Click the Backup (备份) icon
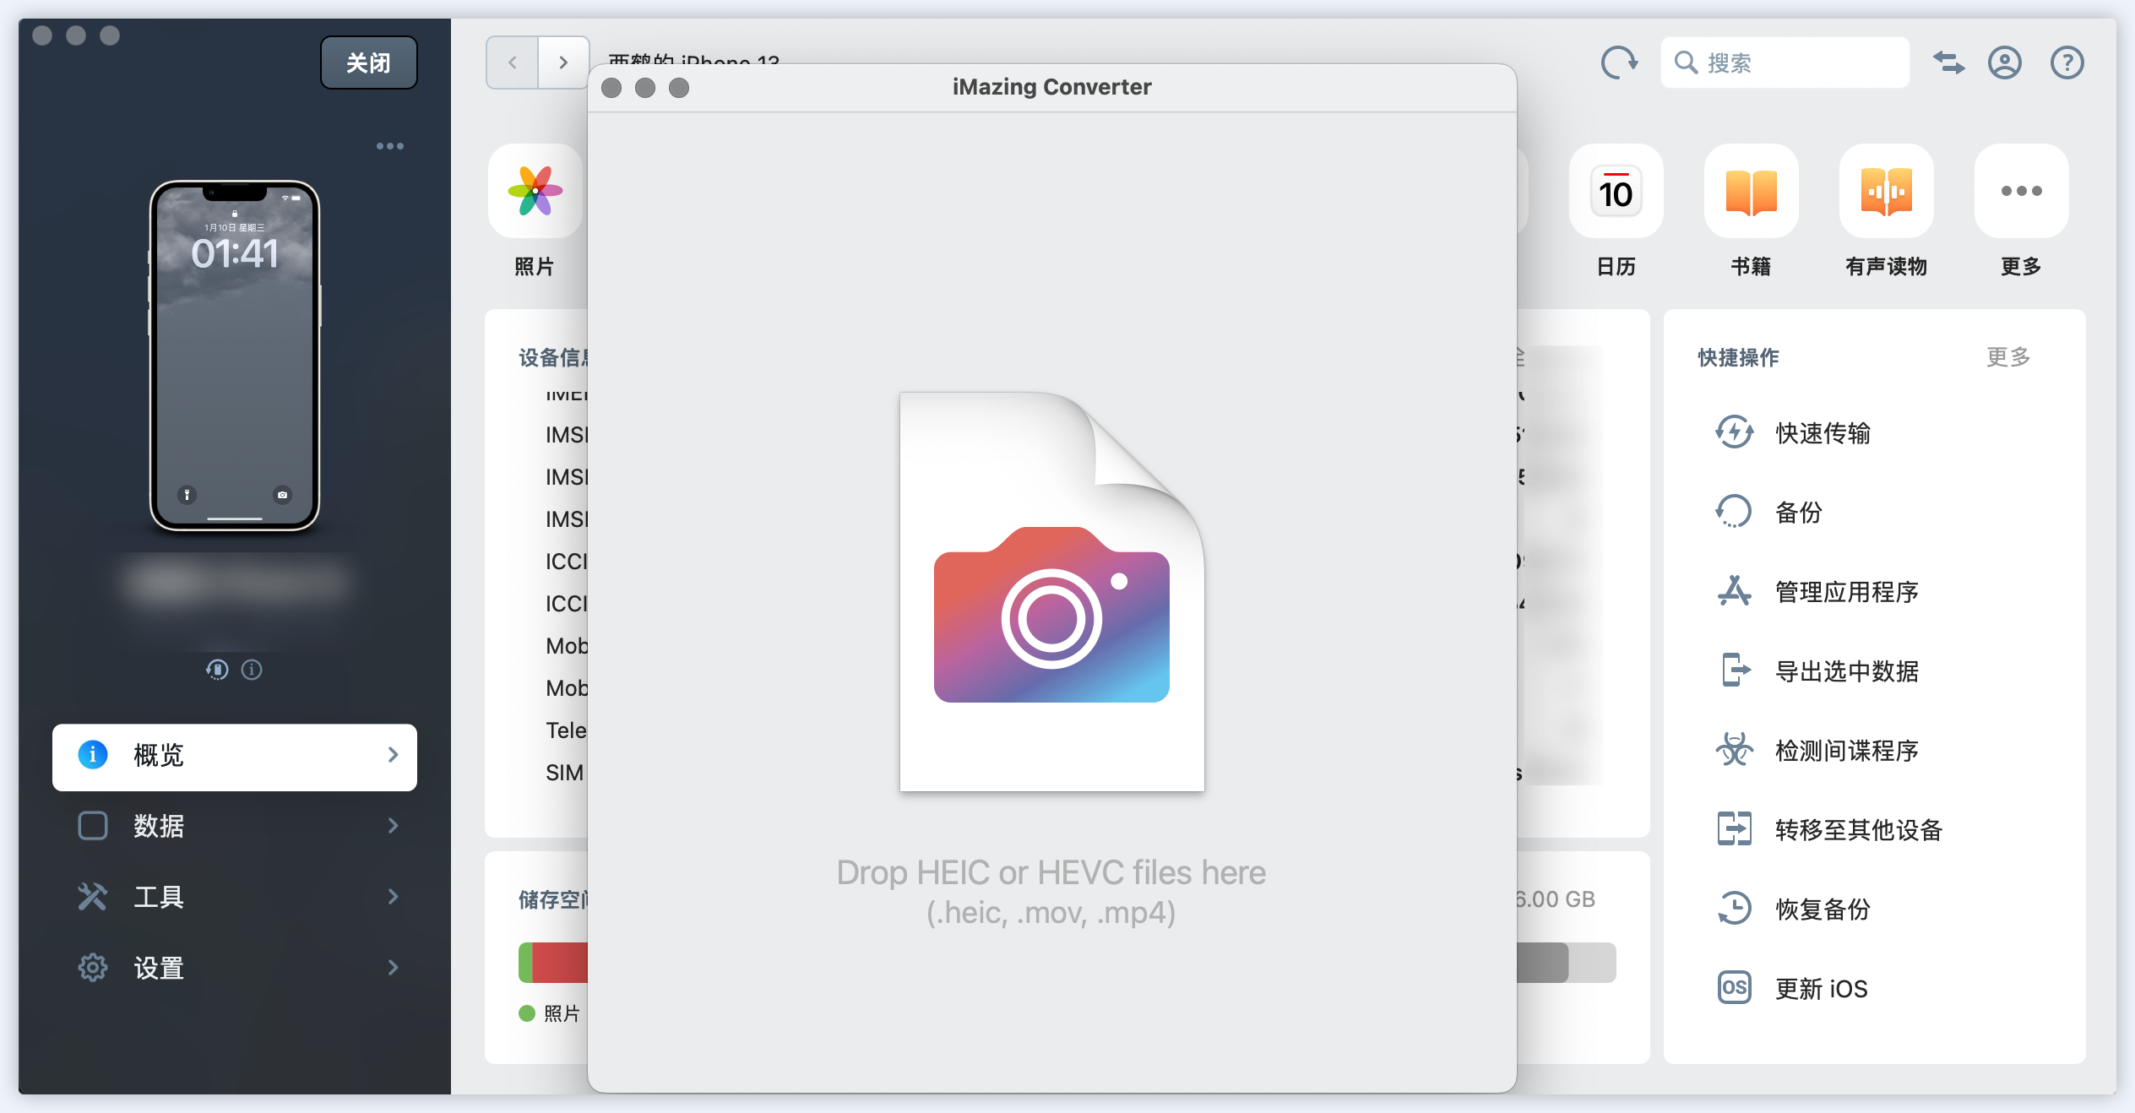The image size is (2135, 1113). point(1734,512)
